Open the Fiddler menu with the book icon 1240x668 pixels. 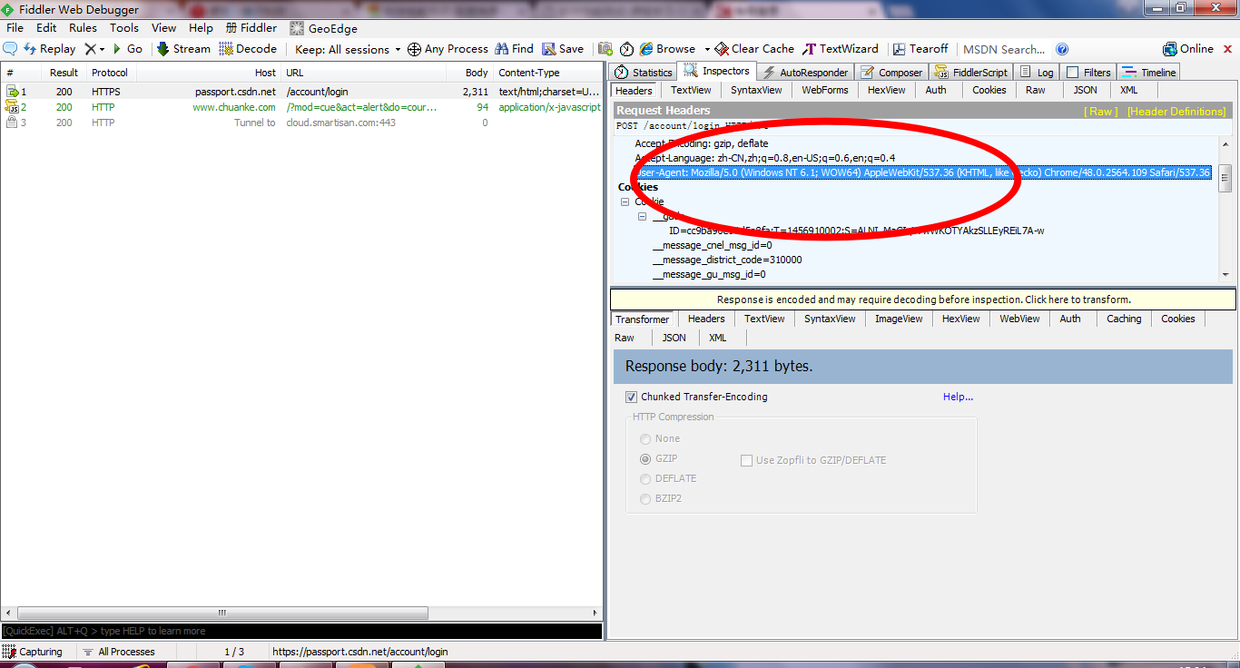click(x=251, y=28)
